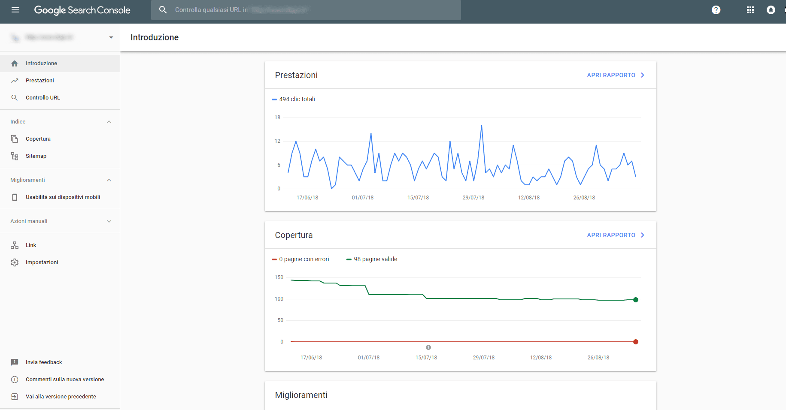This screenshot has height=410, width=786.
Task: Click the annotation marker on Copertura chart
Action: pos(428,347)
